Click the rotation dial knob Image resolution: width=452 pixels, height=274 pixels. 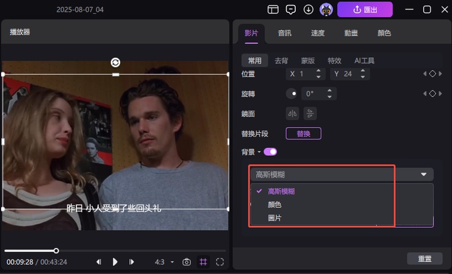point(292,94)
